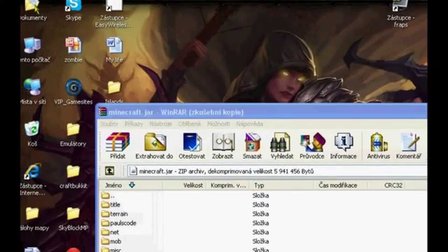Select the SkyBlockMP folder icon

click(x=73, y=218)
